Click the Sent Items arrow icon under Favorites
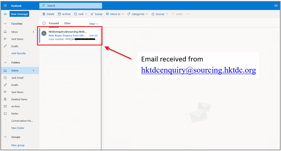The height and width of the screenshot is (151, 281). coord(5,39)
